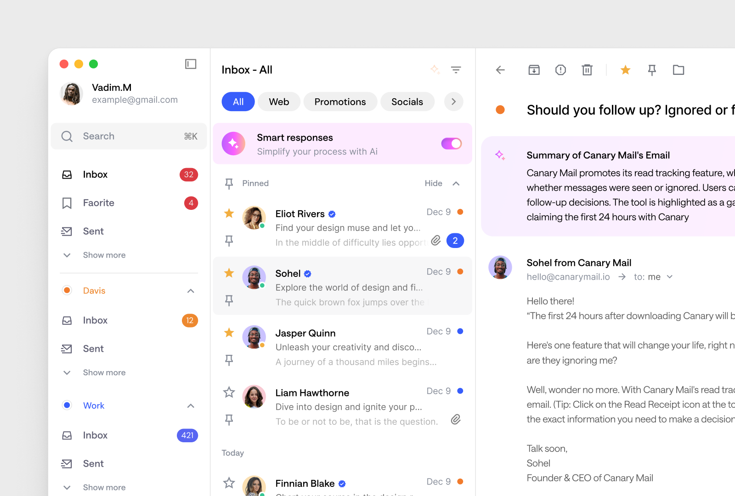Expand Show more under Sent
Viewport: 735px width, 496px height.
click(103, 255)
